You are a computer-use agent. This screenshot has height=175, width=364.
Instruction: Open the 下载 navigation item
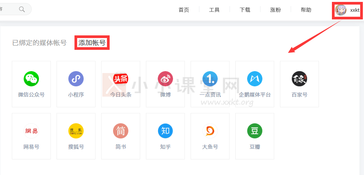pos(245,10)
